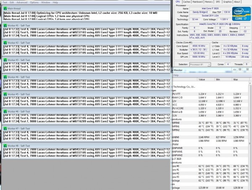Click the Core Speed 4500.16 MHz field

pyautogui.click(x=199, y=46)
